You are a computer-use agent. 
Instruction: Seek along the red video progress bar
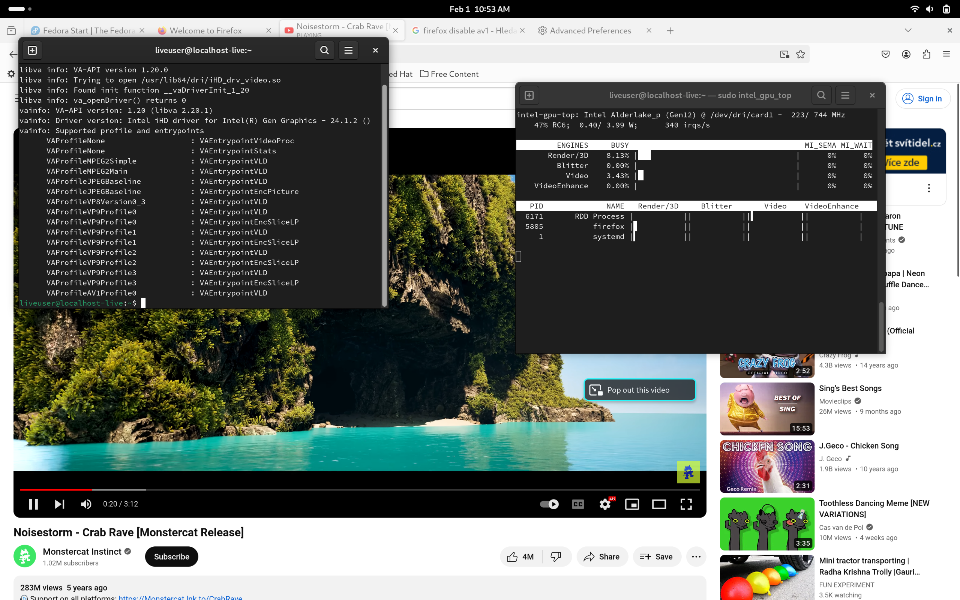click(360, 490)
